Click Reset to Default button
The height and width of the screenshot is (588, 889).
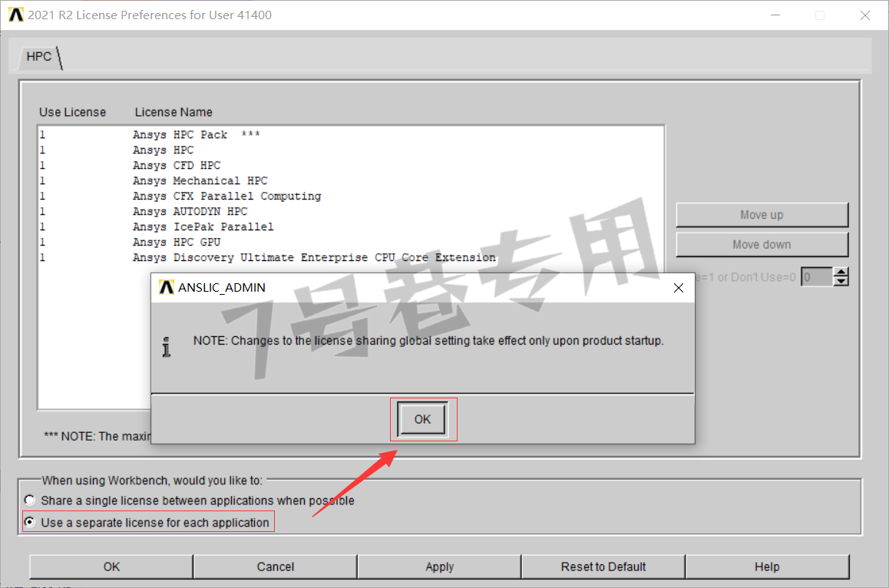[x=603, y=567]
